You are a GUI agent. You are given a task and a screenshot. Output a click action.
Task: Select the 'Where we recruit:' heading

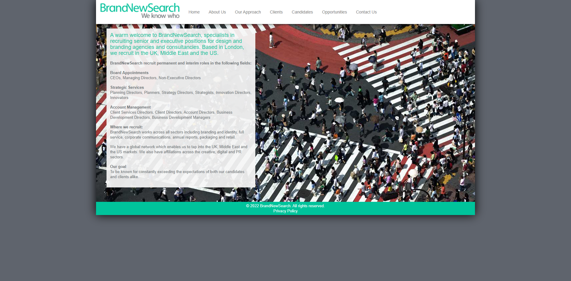[126, 127]
